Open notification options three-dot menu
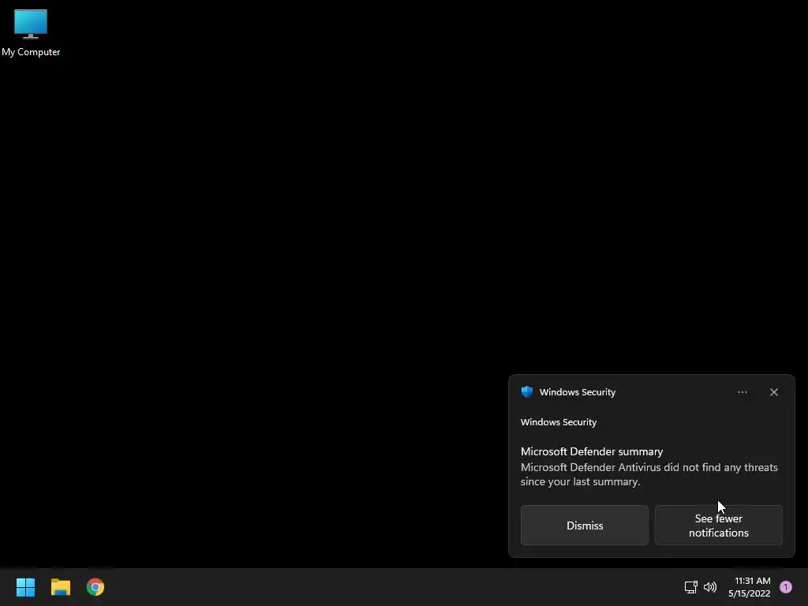The image size is (808, 606). click(x=742, y=392)
